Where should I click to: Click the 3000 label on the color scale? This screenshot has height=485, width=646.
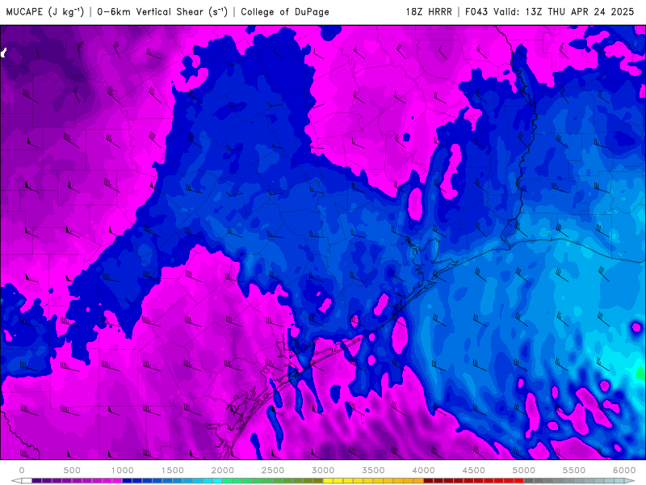point(323,470)
